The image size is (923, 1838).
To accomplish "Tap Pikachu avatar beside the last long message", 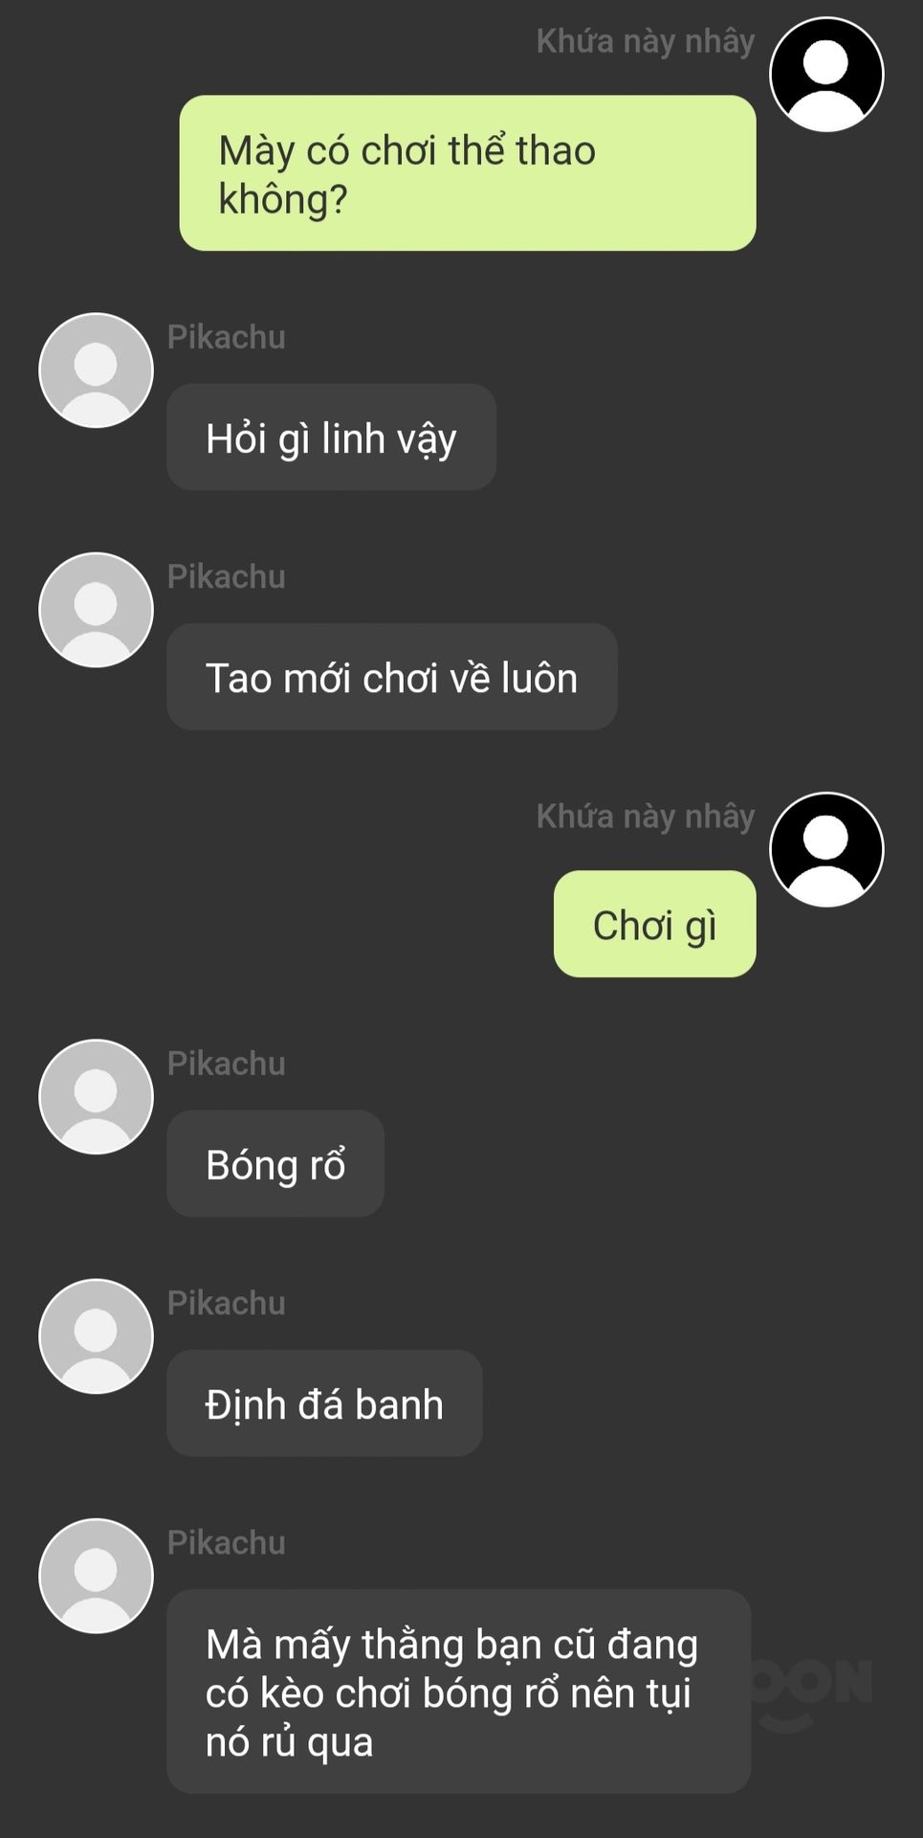I will [96, 1576].
